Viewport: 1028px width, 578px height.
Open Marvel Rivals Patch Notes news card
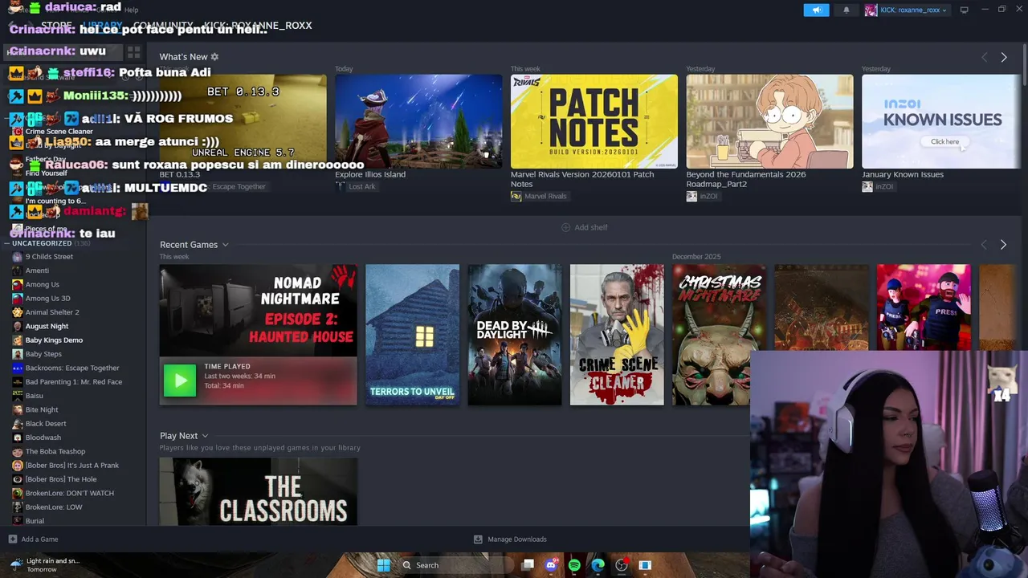[x=594, y=121]
